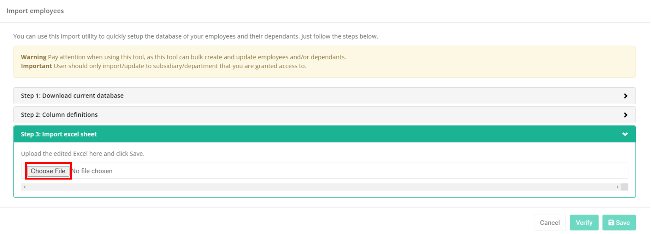
Task: Click the horizontal scrollbar track
Action: point(318,187)
